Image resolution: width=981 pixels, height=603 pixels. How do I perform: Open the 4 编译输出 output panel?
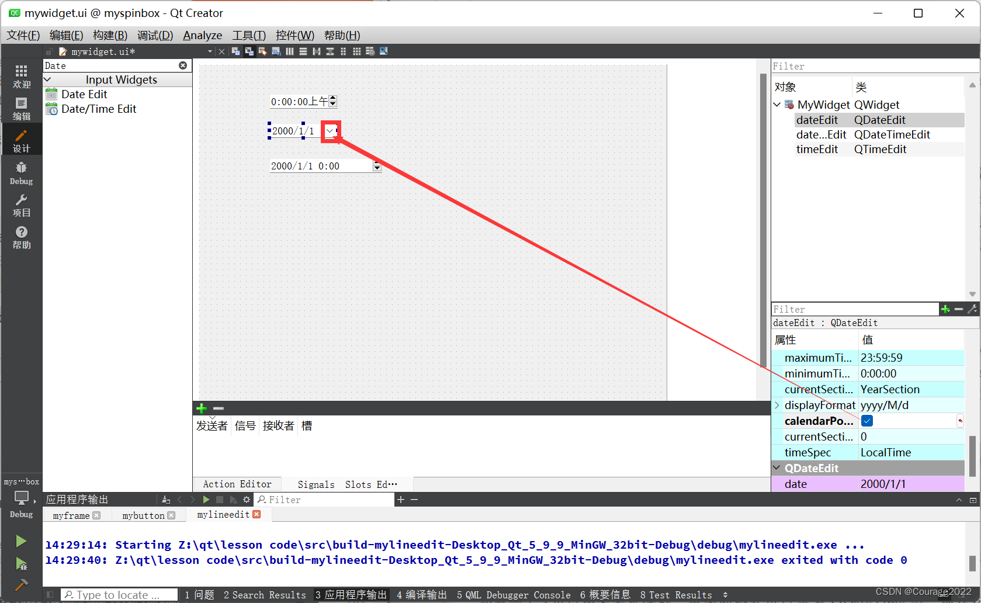tap(421, 594)
